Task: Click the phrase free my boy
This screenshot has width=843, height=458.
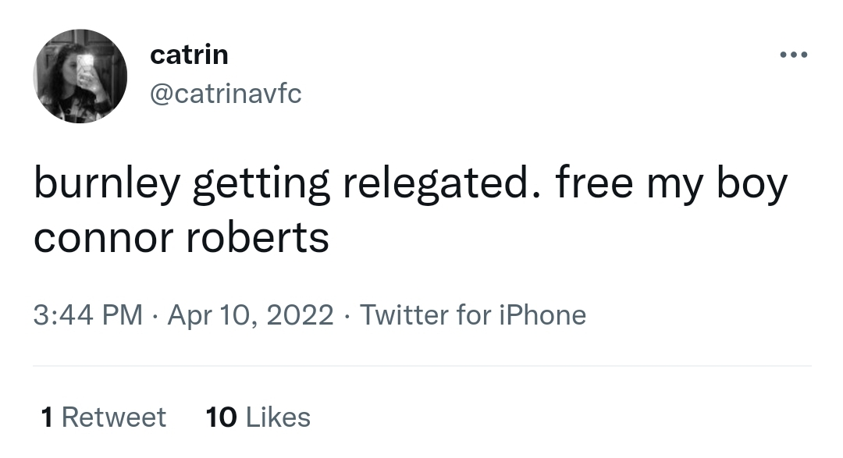Action: 671,185
